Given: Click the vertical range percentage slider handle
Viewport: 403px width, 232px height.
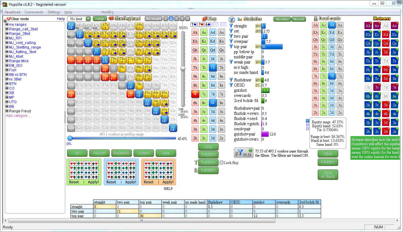Looking at the screenshot, I should [x=183, y=68].
